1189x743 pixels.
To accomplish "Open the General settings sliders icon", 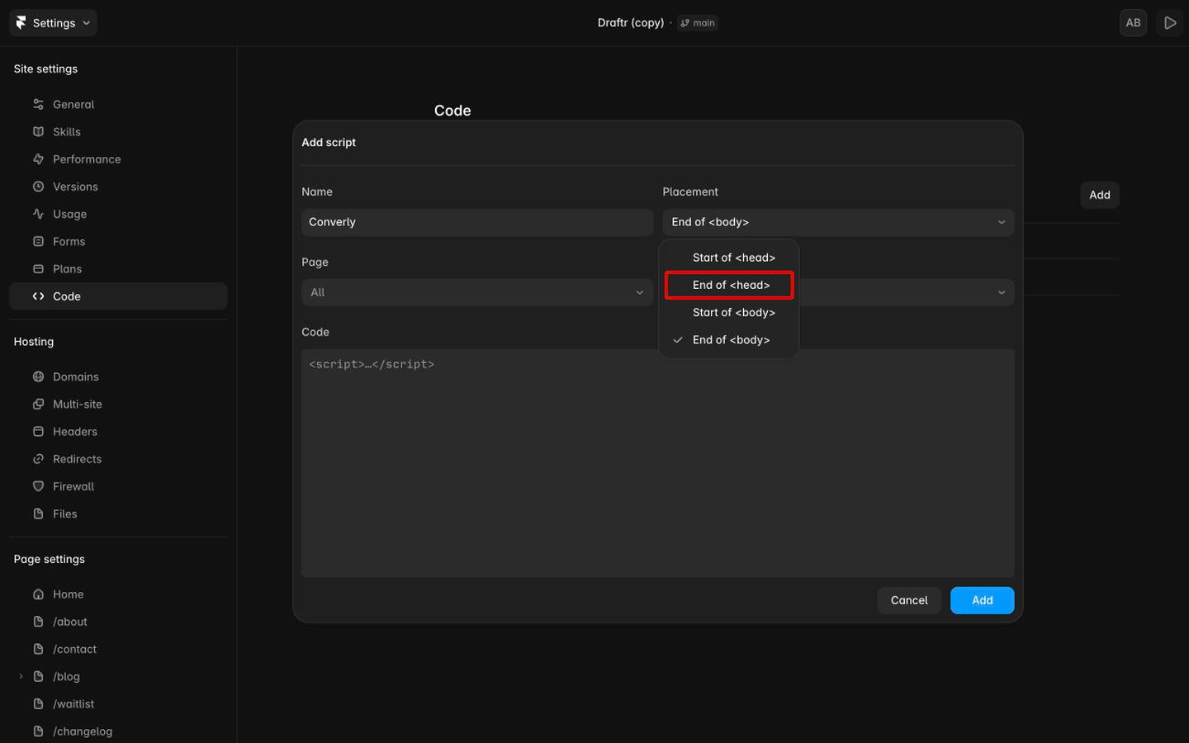I will 38,104.
